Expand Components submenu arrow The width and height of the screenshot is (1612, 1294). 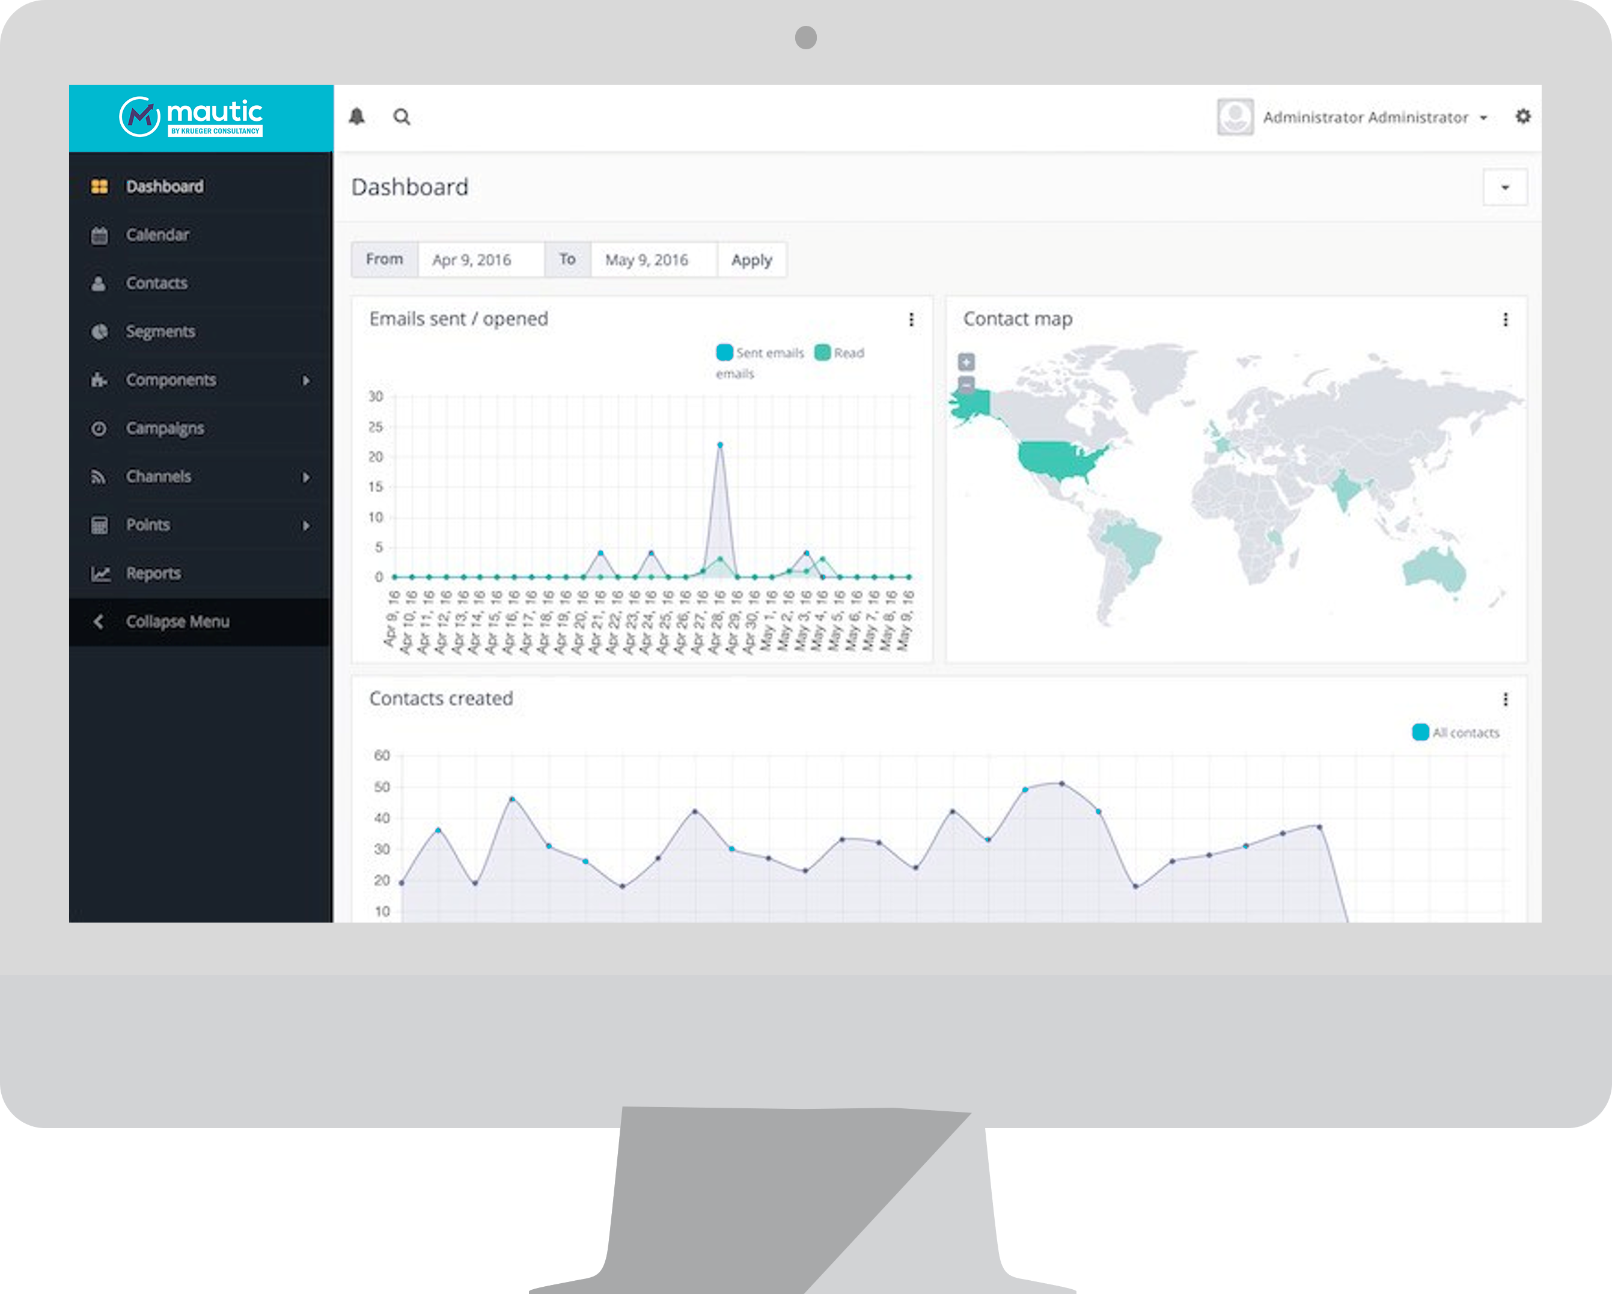306,380
